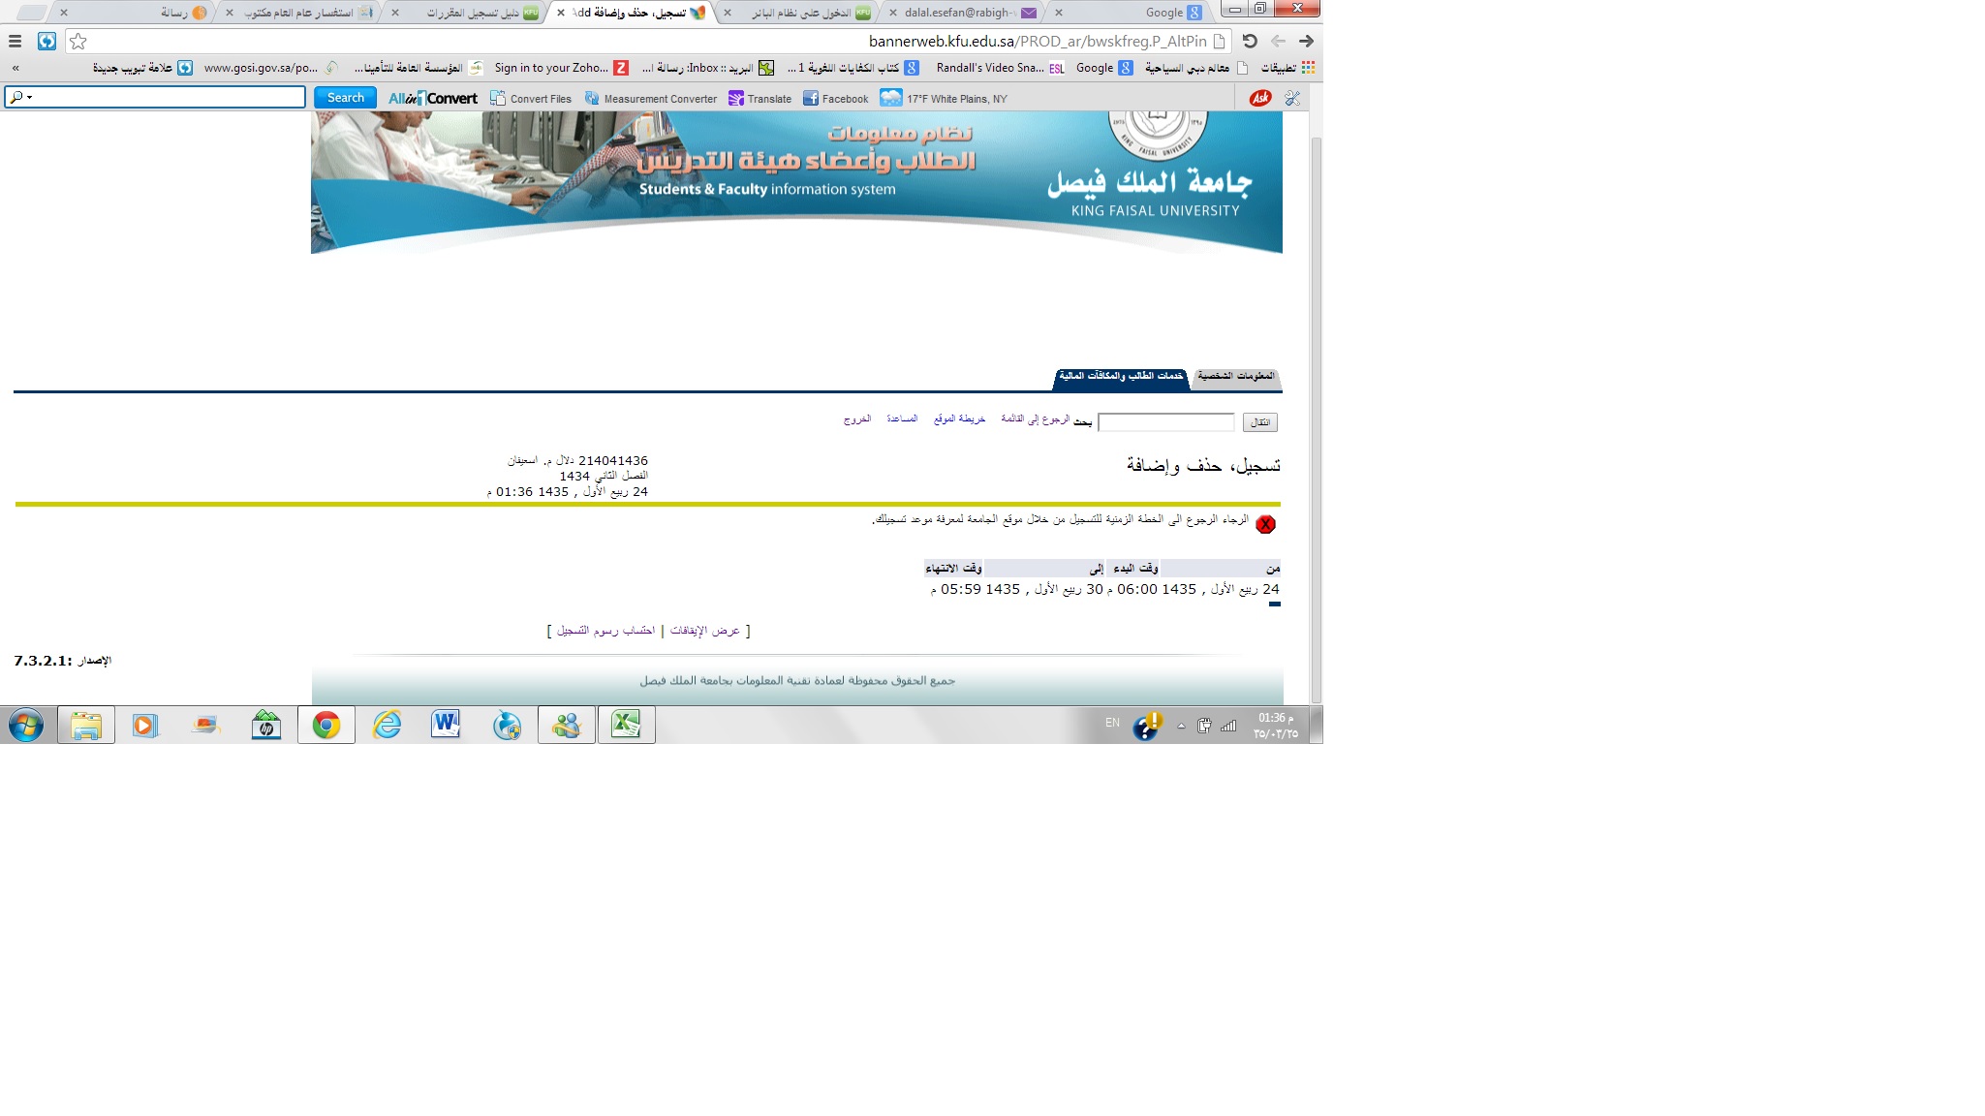
Task: Open Microsoft Word from the taskbar
Action: pos(446,725)
